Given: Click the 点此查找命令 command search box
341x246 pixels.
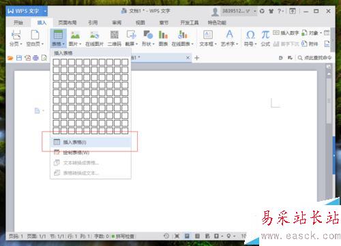Looking at the screenshot, I should point(315,58).
